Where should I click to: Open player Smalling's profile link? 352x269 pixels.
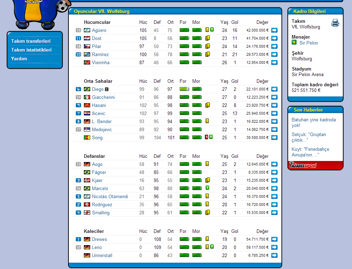(x=101, y=213)
